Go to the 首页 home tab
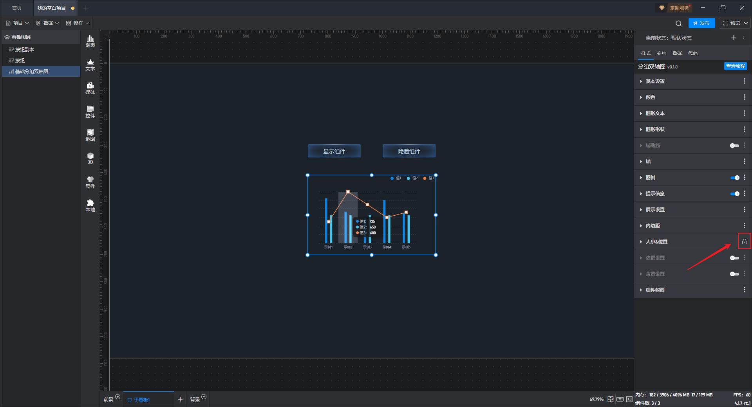This screenshot has width=752, height=407. point(17,8)
